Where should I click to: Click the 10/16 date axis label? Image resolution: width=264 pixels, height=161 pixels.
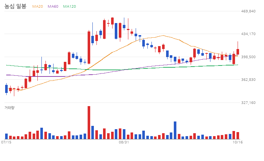pos(238,142)
